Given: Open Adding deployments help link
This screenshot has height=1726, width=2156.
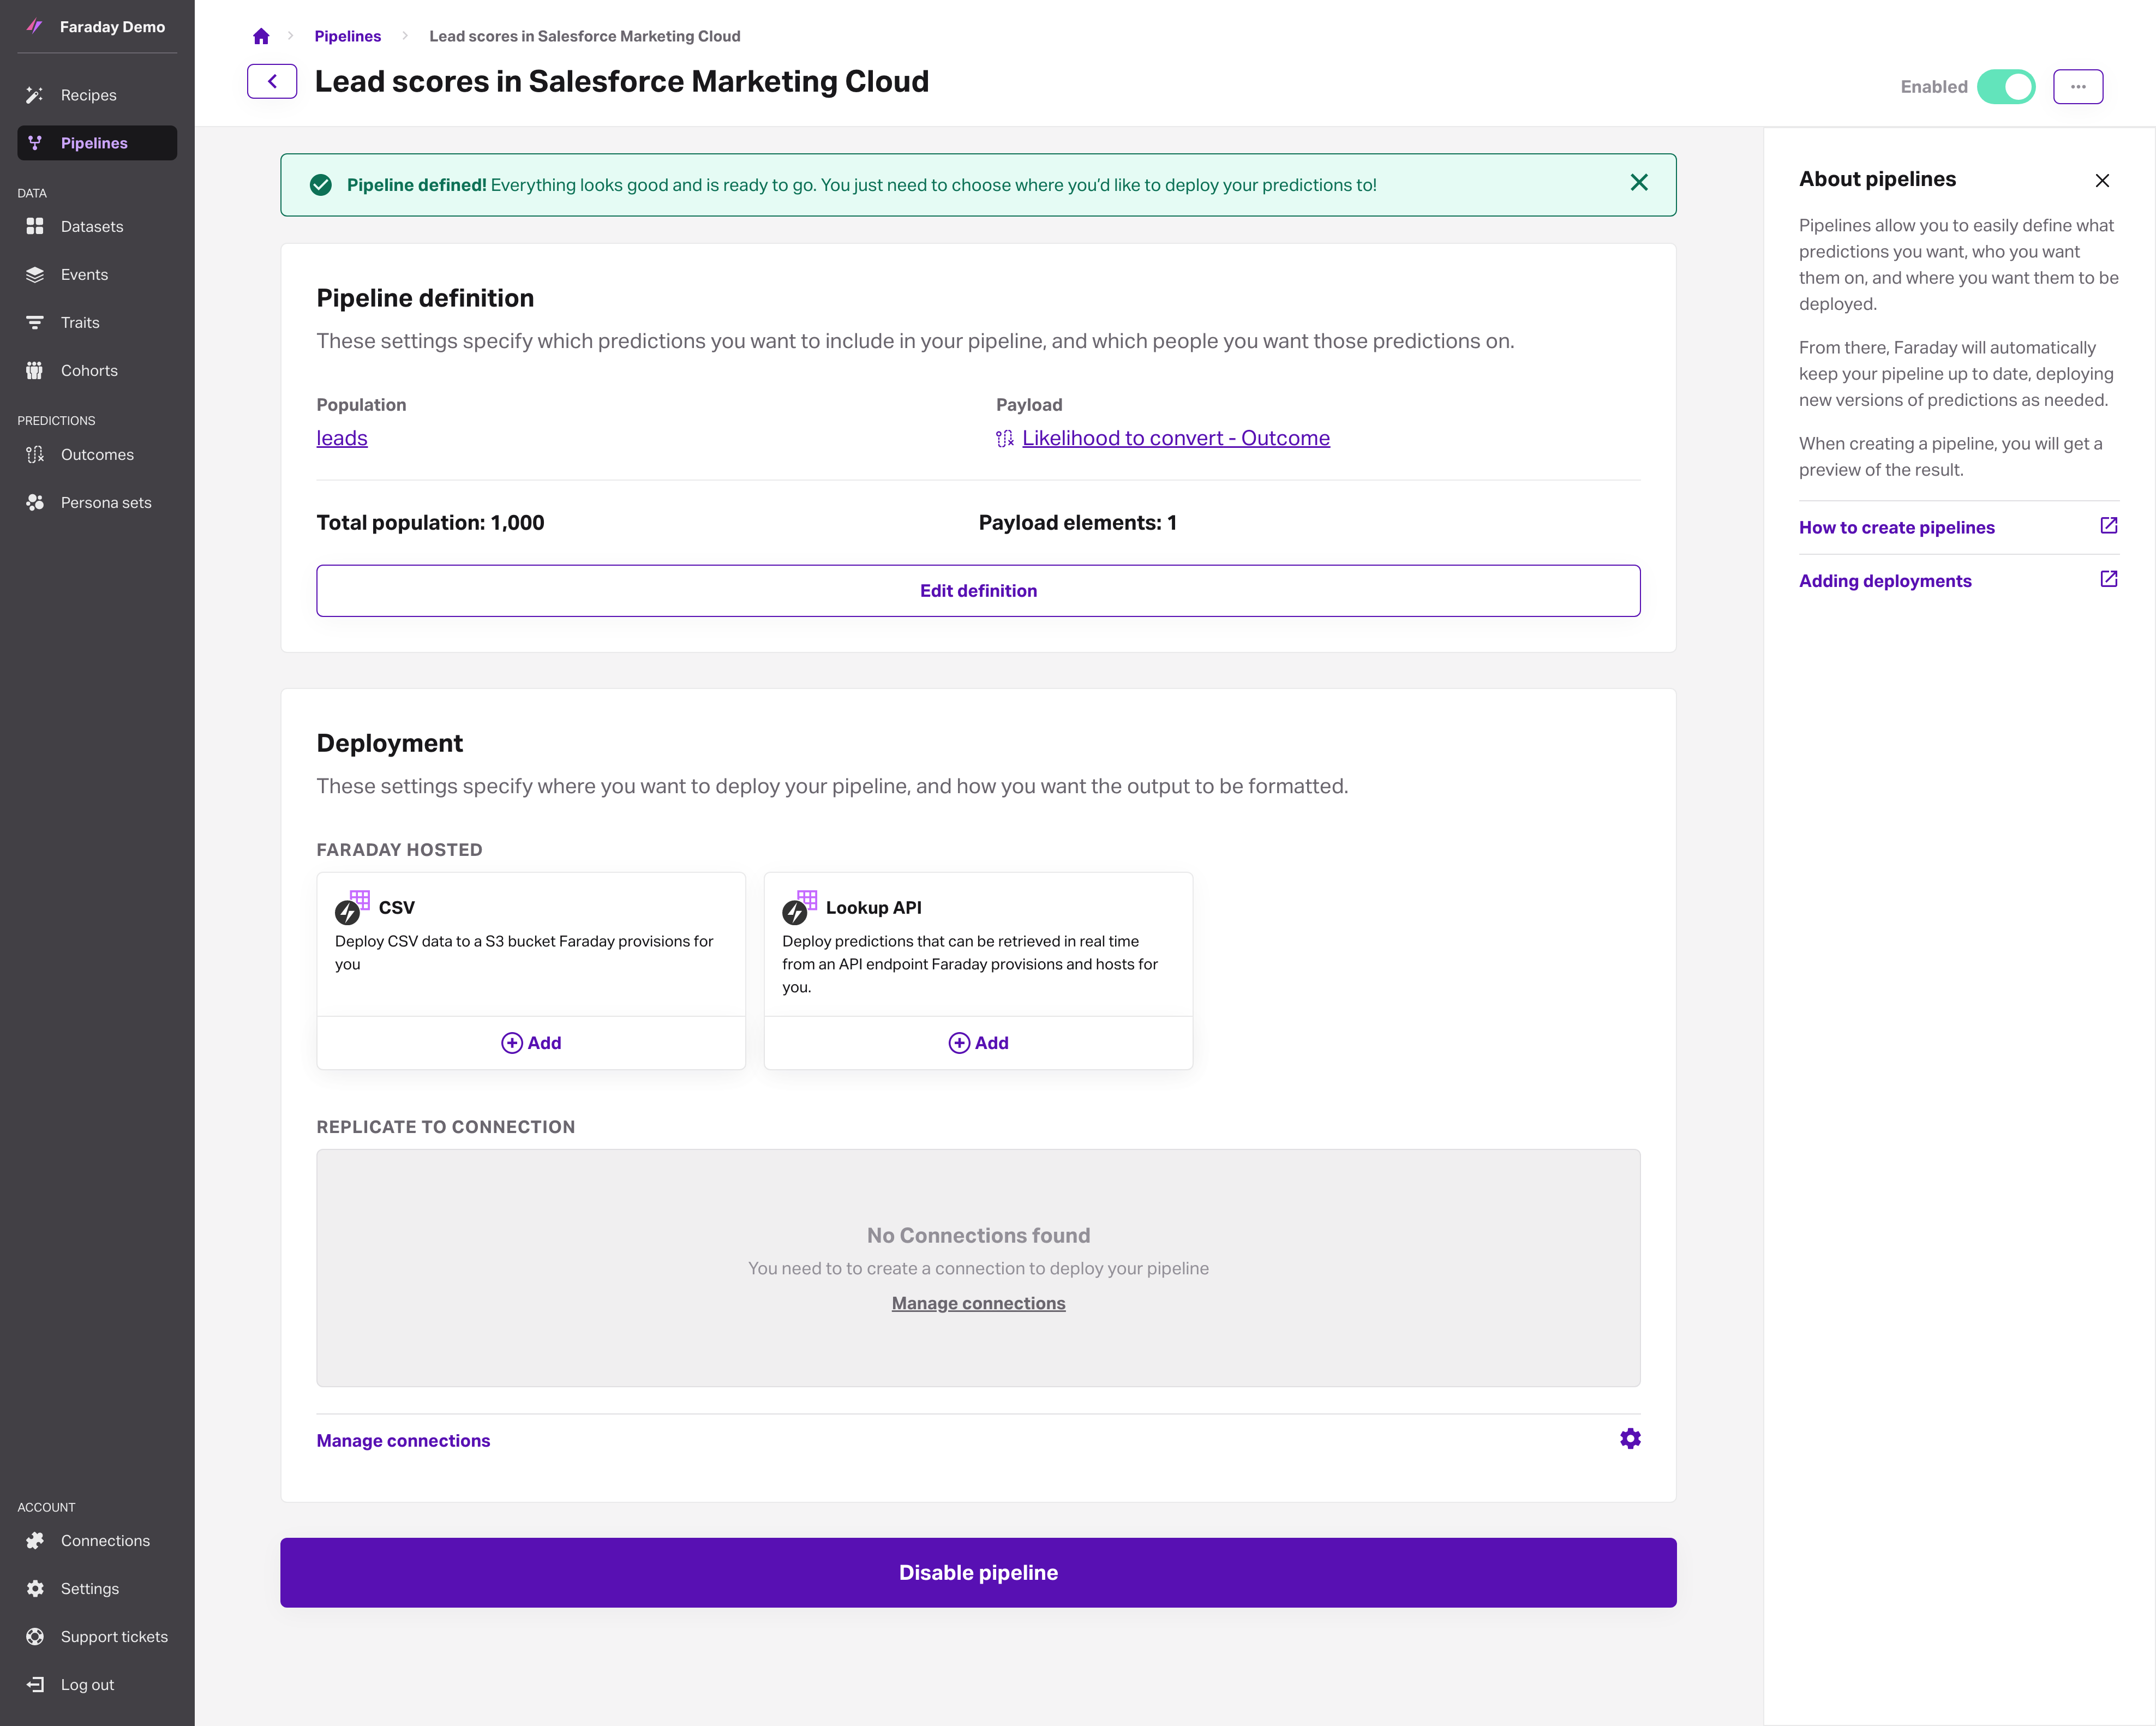Looking at the screenshot, I should [1884, 581].
